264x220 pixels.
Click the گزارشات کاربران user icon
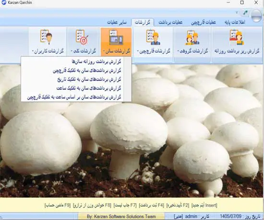(x=46, y=37)
